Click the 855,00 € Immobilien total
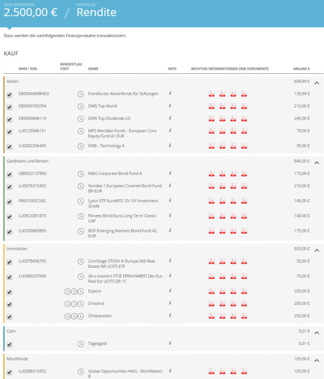Screen dimensions: 324x379 click(x=302, y=249)
